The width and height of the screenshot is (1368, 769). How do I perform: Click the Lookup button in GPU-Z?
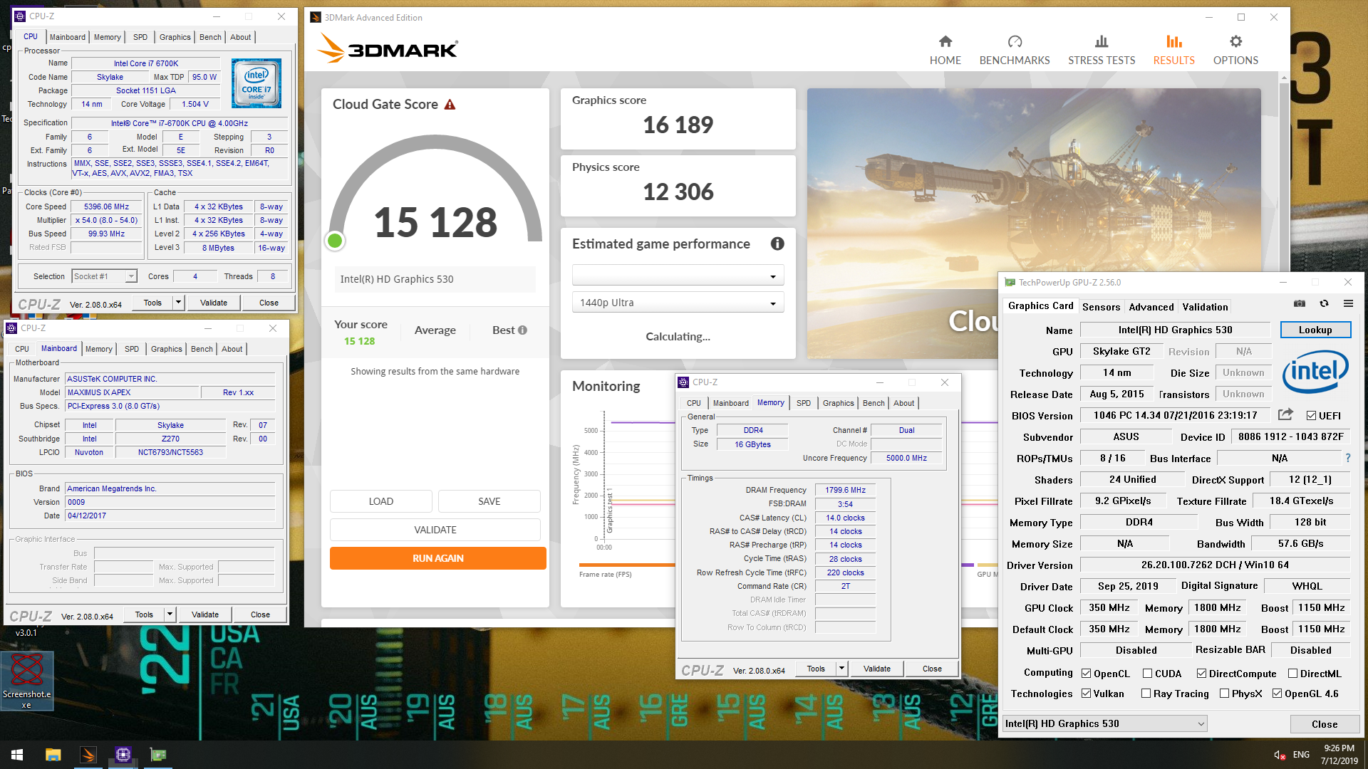click(x=1315, y=330)
